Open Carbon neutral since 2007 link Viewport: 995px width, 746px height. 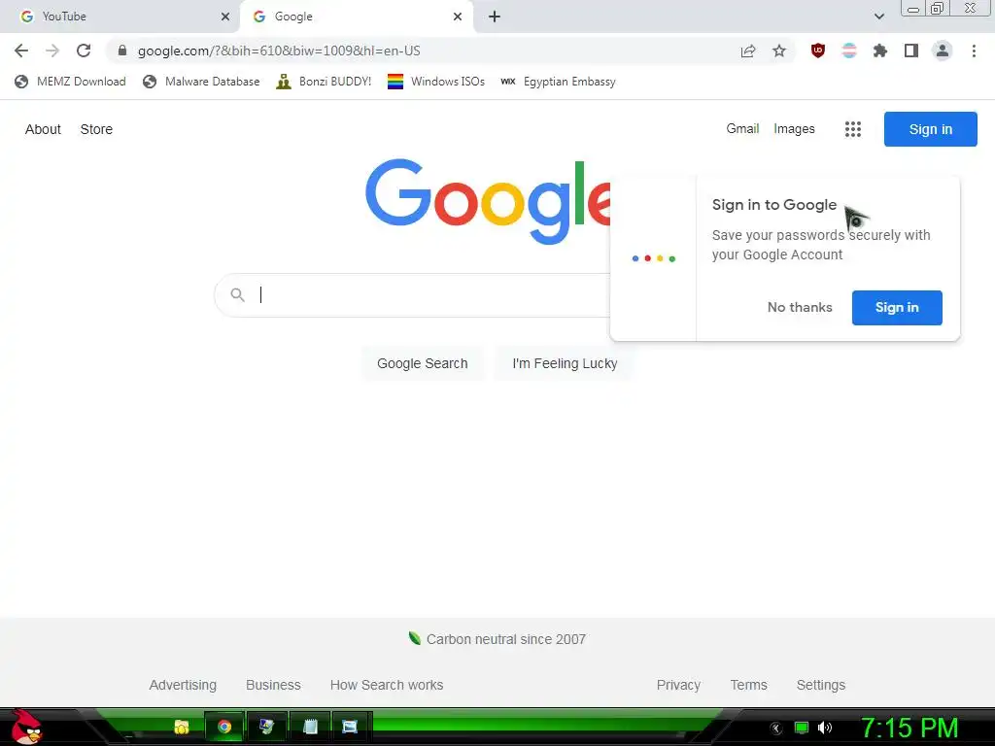click(x=497, y=639)
